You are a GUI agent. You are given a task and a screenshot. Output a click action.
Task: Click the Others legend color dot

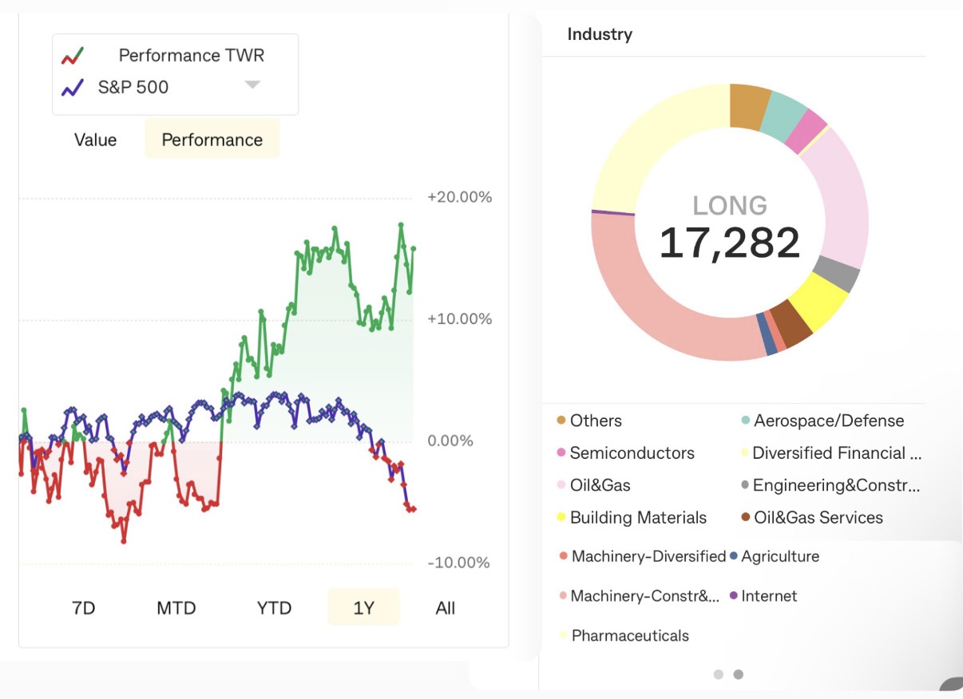pos(561,421)
